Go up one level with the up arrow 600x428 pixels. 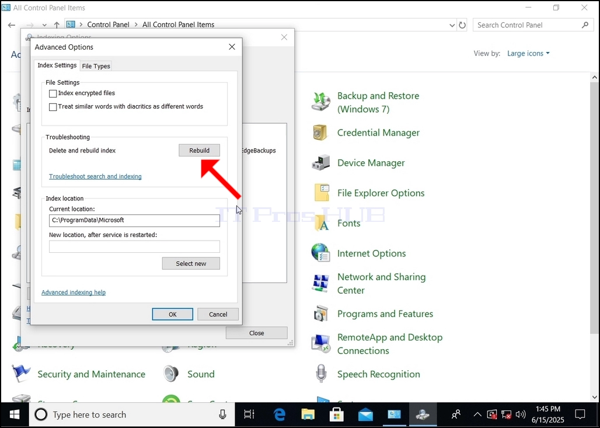click(57, 25)
